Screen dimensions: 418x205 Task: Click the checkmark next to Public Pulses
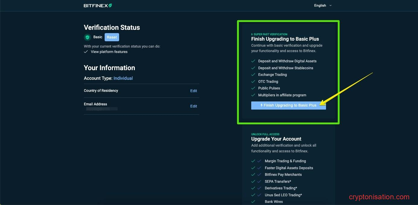253,88
